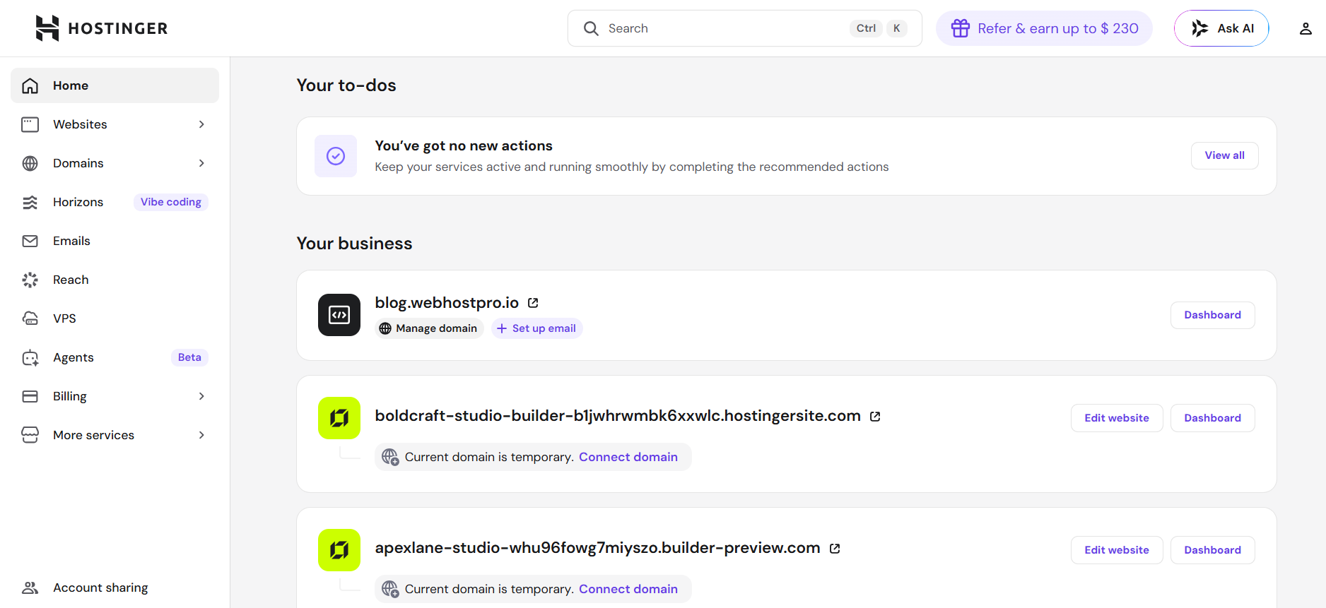Open Horizons in the sidebar
Screen dimensions: 1326x608
(115, 202)
